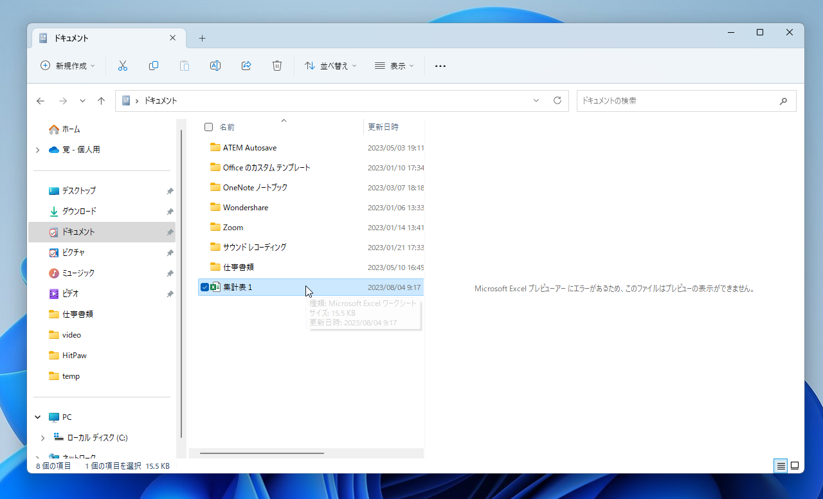This screenshot has width=823, height=499.
Task: Click the Paste clipboard icon
Action: pyautogui.click(x=185, y=66)
